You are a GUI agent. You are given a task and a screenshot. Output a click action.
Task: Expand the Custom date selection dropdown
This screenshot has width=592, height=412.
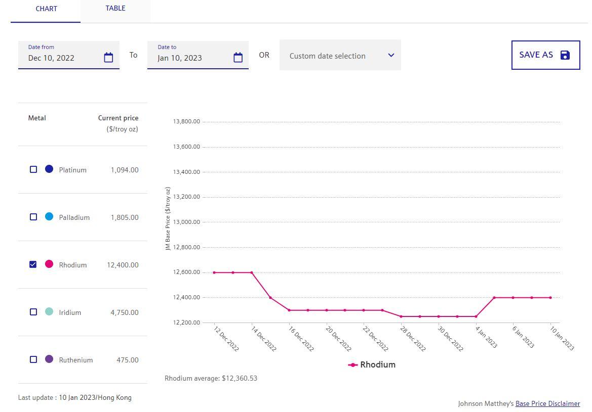pos(334,56)
